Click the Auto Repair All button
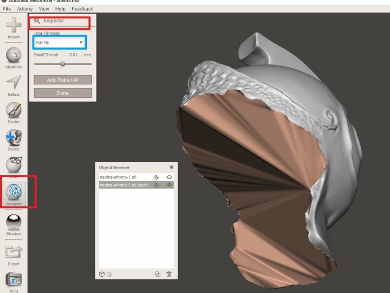Image resolution: width=390 pixels, height=293 pixels. tap(62, 79)
